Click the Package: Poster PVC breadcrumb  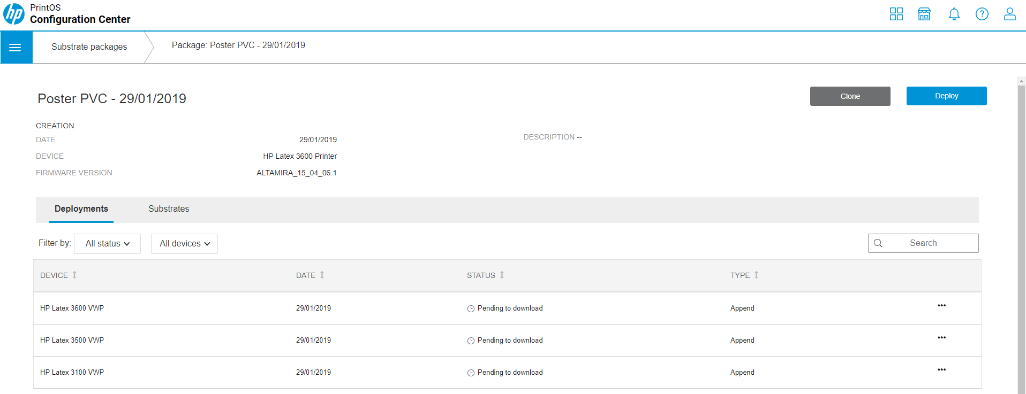(238, 45)
